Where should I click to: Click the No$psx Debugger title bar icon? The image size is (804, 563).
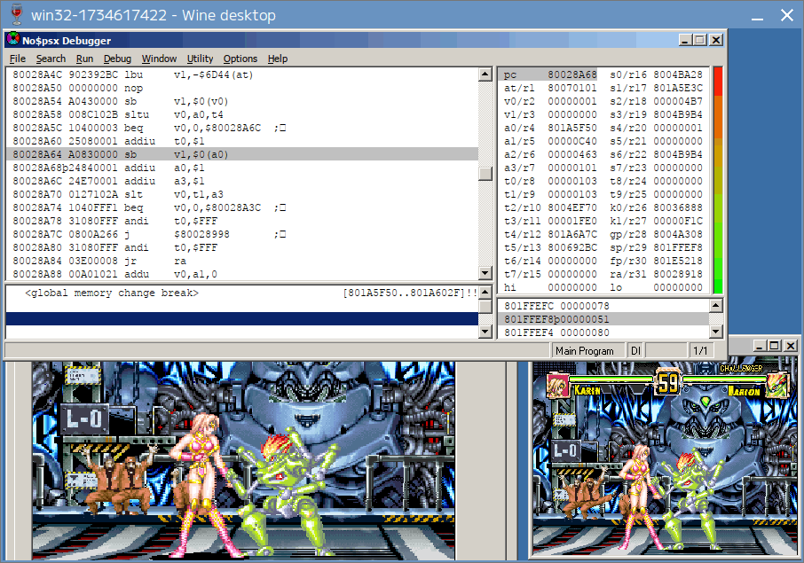[13, 39]
